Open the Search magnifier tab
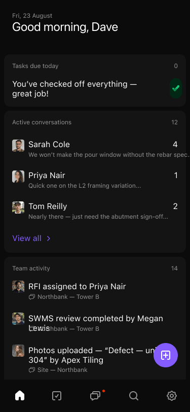The height and width of the screenshot is (412, 190). [134, 395]
